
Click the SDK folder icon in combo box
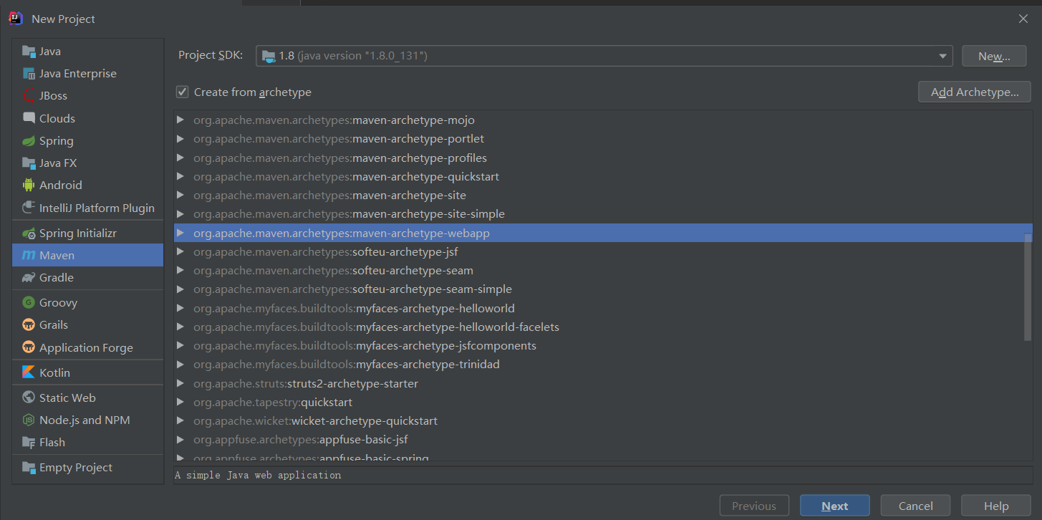tap(269, 55)
